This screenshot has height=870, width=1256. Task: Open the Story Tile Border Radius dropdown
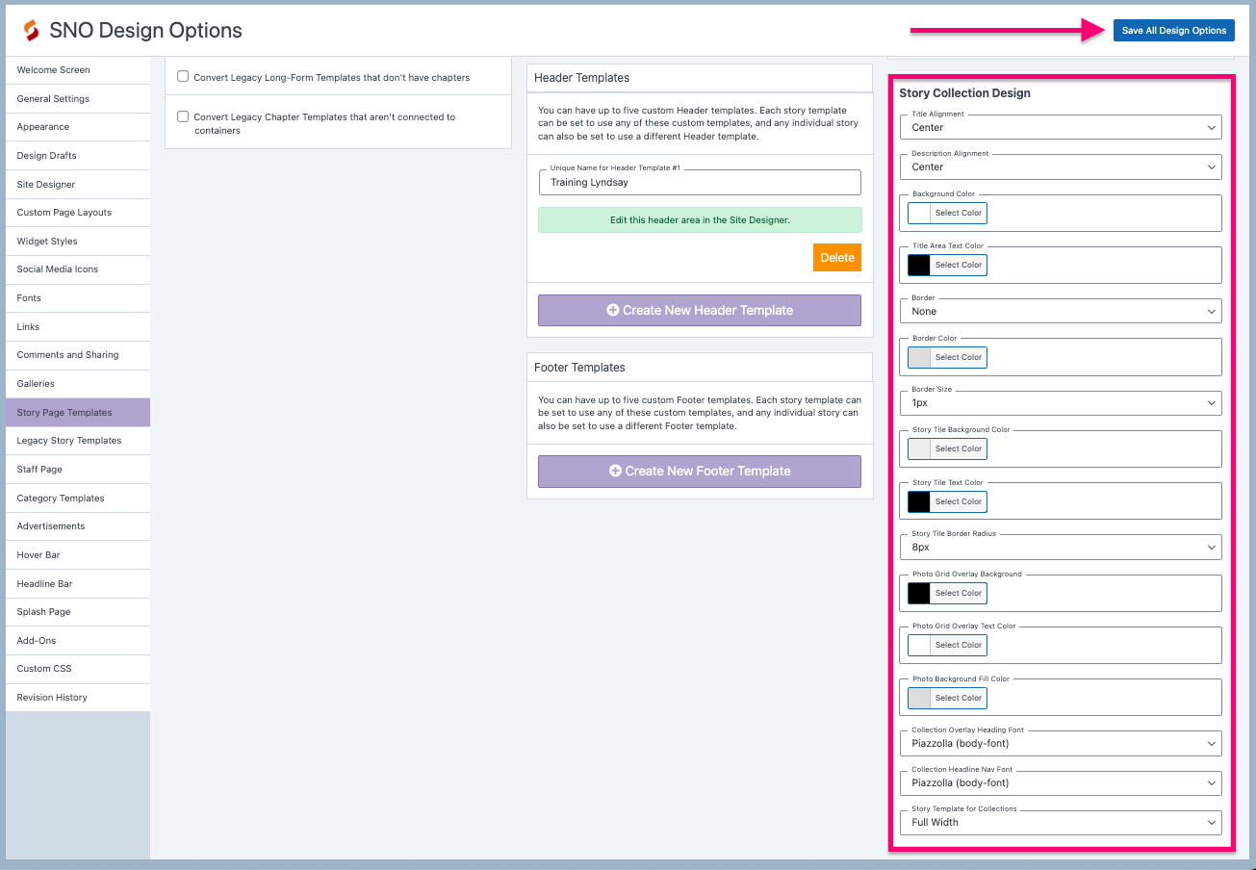1059,547
